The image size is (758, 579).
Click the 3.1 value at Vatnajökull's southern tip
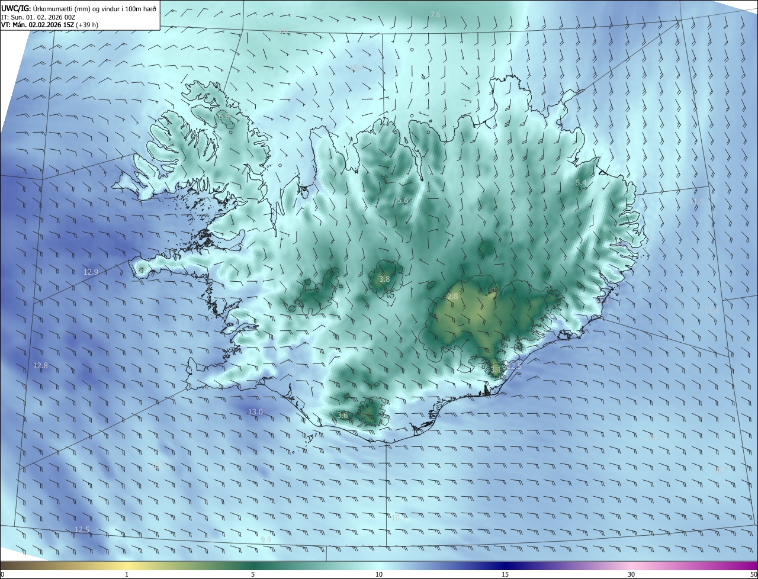pyautogui.click(x=496, y=369)
